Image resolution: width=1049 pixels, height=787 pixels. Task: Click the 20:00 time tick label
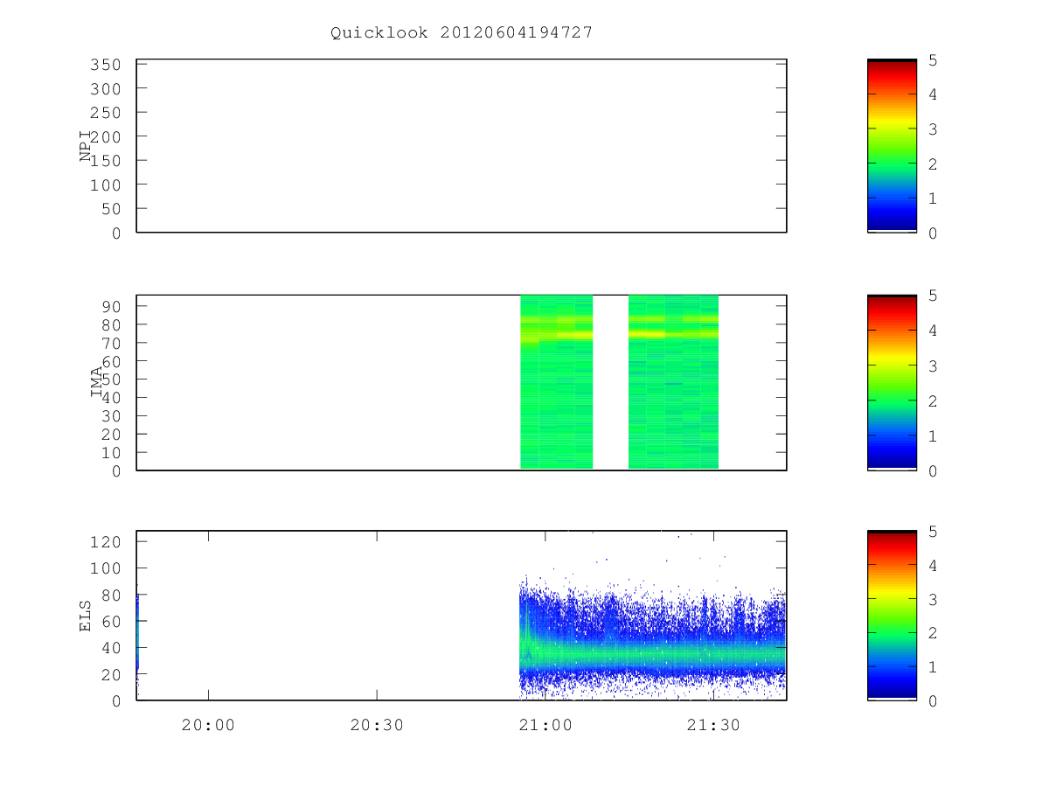(x=208, y=726)
